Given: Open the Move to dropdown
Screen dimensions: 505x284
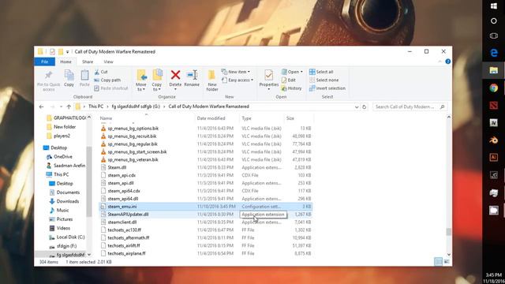Looking at the screenshot, I should pyautogui.click(x=141, y=80).
